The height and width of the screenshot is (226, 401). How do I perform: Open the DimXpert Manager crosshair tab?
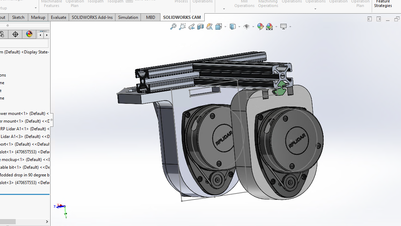tap(15, 34)
